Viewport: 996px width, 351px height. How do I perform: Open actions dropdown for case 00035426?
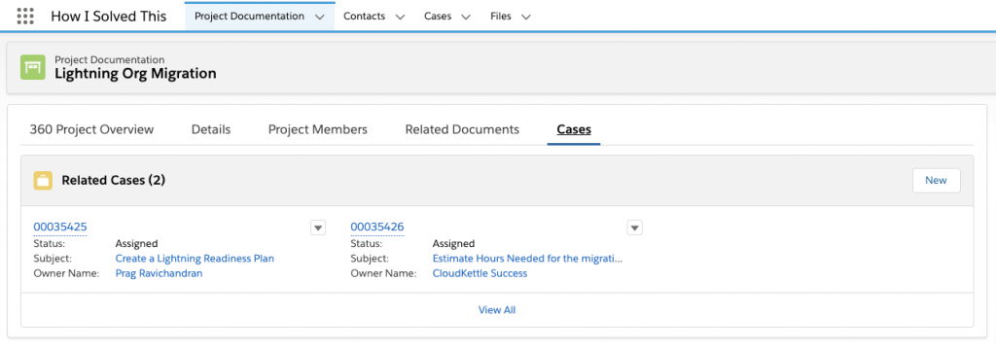pos(634,228)
